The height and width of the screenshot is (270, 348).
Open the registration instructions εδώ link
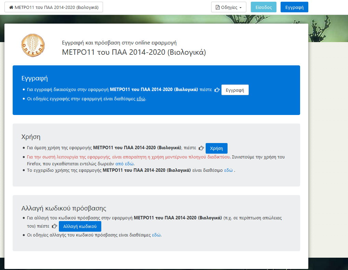[141, 99]
